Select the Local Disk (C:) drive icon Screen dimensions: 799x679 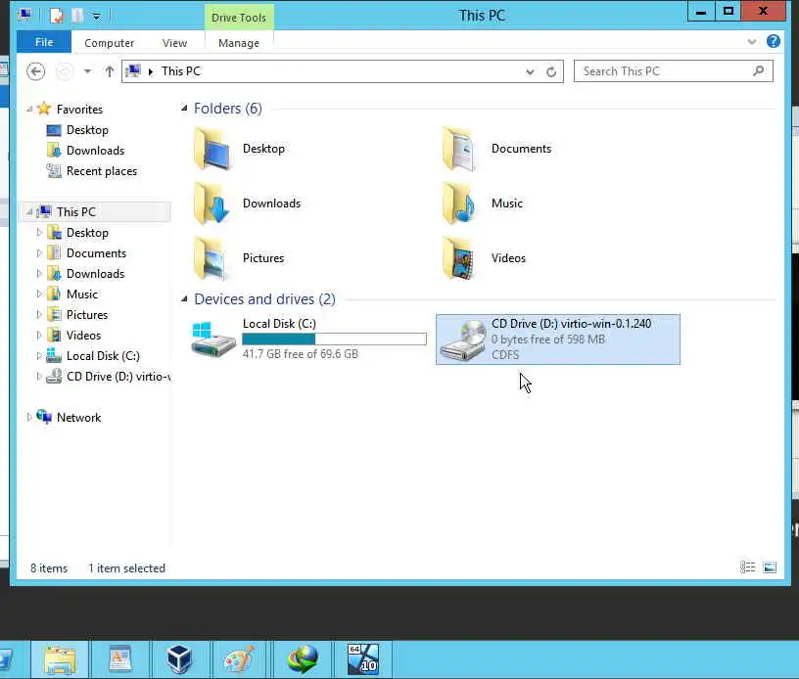(x=213, y=339)
